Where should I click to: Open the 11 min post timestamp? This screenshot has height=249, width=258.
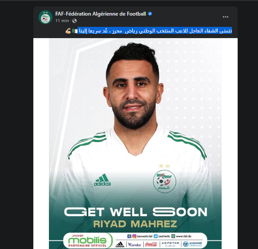click(62, 21)
